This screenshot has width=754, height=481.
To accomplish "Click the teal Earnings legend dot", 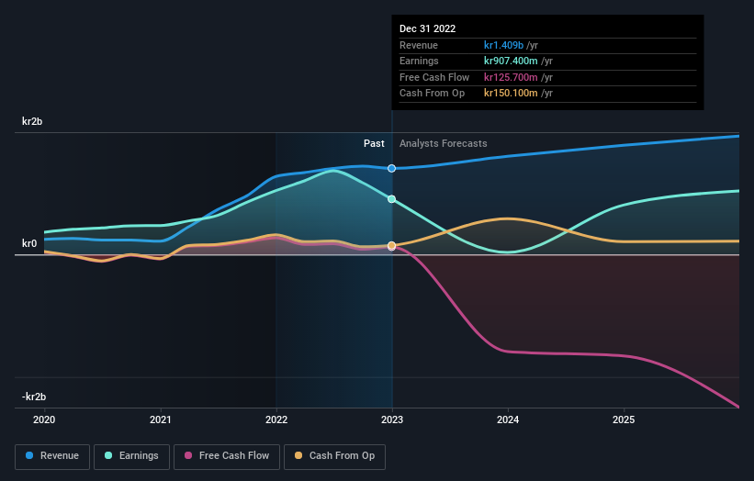I will pos(108,455).
